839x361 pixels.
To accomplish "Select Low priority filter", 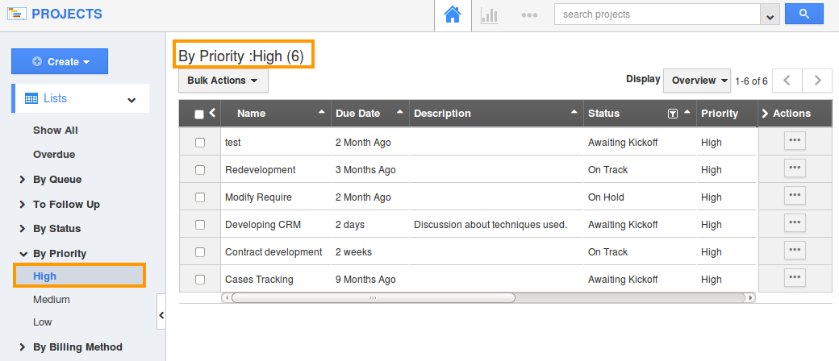I will 42,322.
